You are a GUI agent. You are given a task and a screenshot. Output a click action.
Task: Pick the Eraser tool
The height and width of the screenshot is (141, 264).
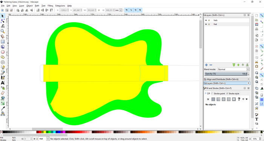[x=3, y=93]
